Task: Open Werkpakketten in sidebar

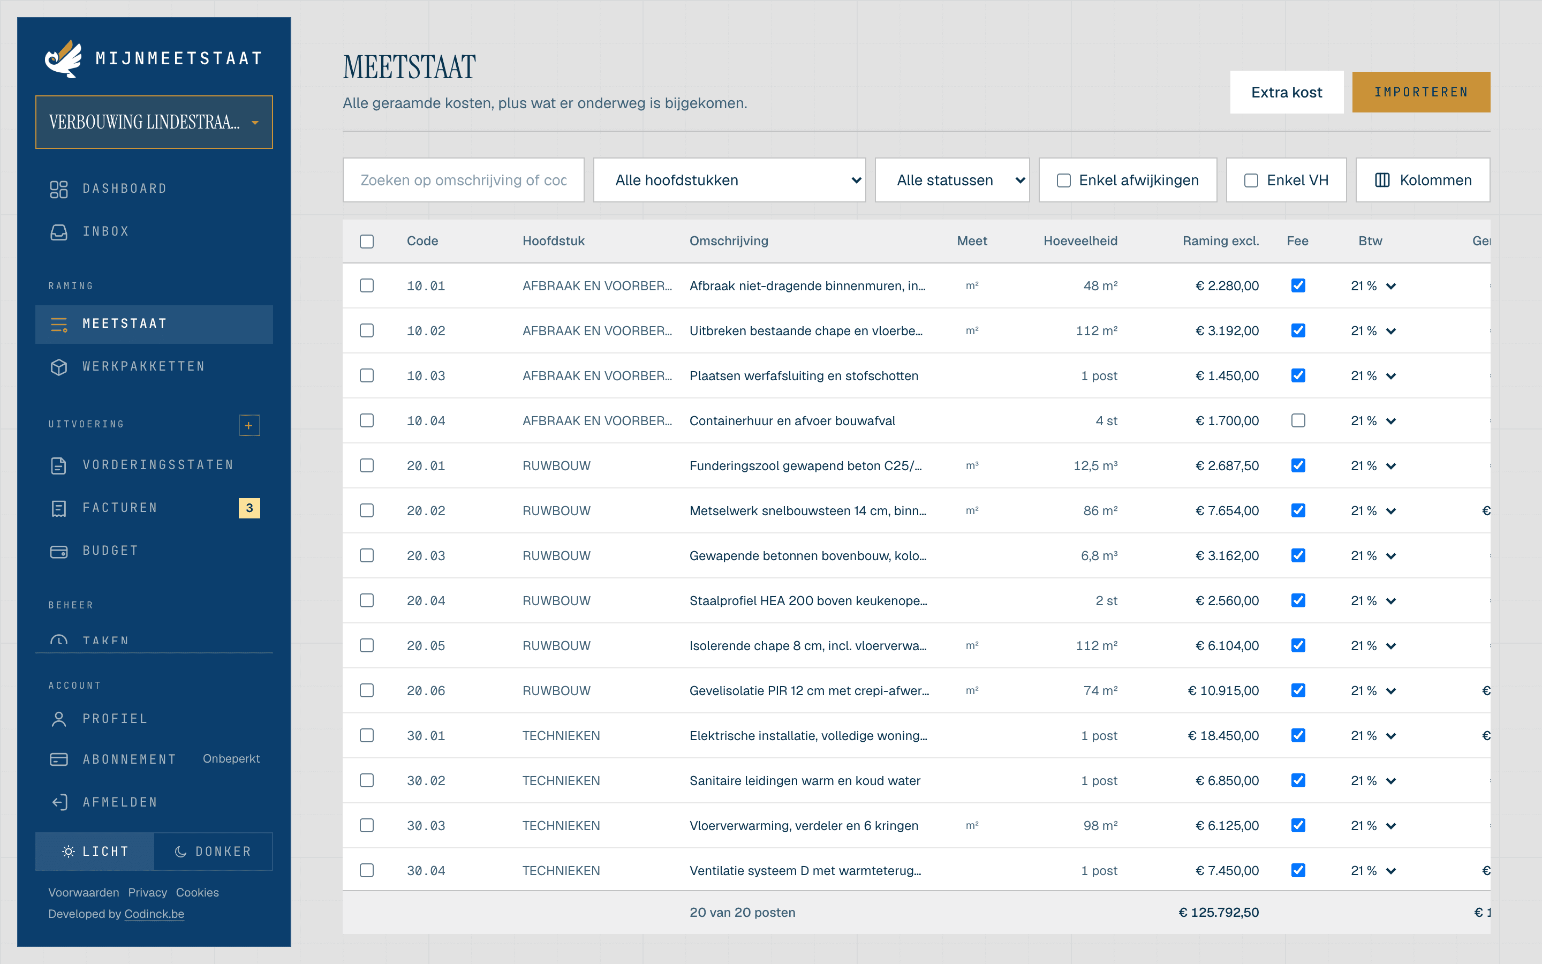Action: tap(154, 367)
